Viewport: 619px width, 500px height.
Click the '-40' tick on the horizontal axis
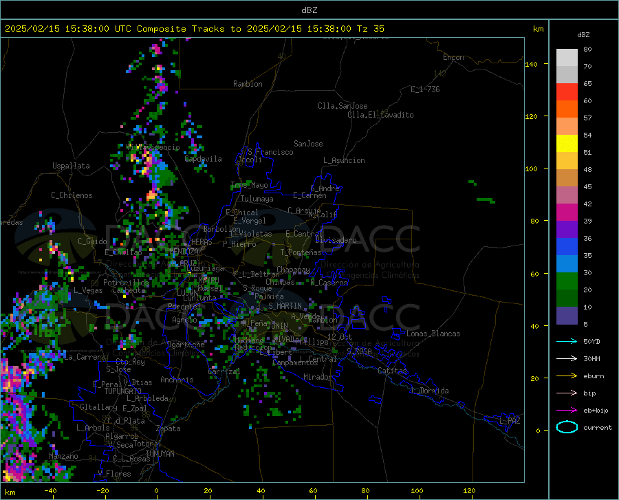pos(50,490)
